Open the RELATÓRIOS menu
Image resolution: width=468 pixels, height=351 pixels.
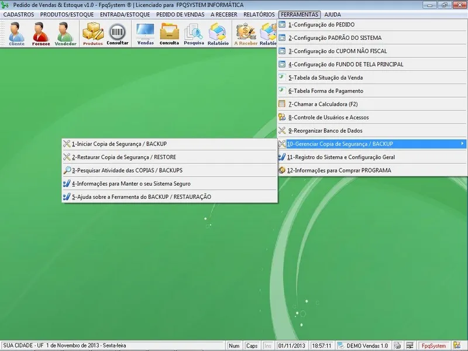click(258, 14)
